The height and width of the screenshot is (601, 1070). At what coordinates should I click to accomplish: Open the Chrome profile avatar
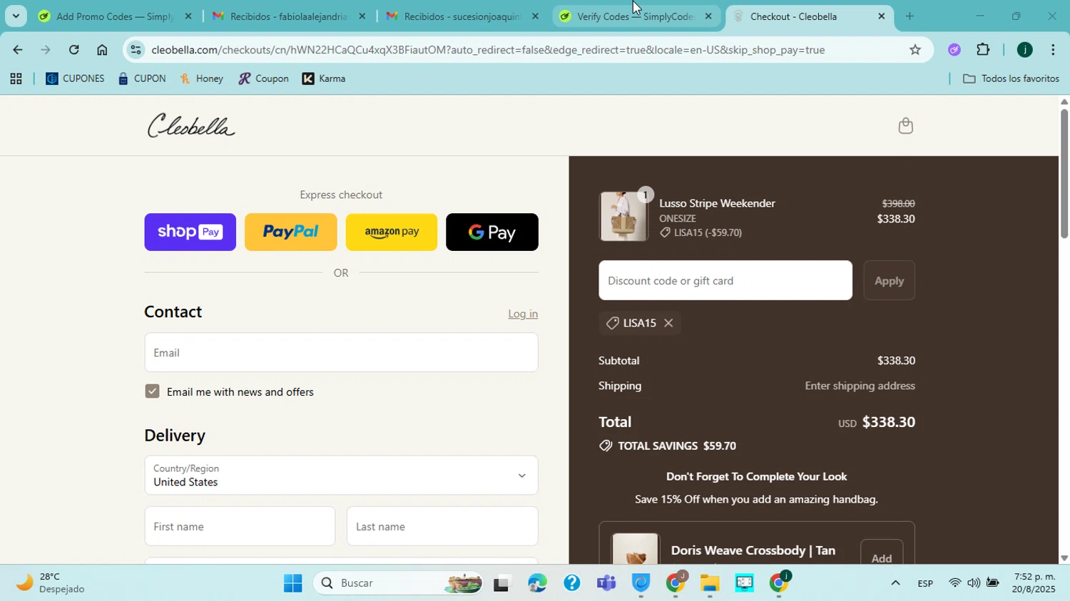[x=1024, y=50]
